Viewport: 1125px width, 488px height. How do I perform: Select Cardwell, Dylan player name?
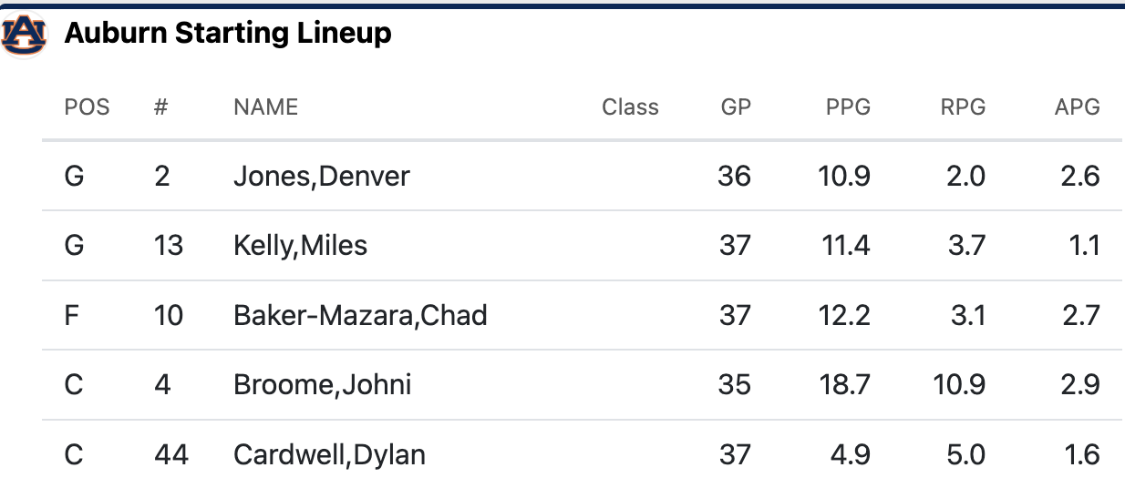coord(329,453)
